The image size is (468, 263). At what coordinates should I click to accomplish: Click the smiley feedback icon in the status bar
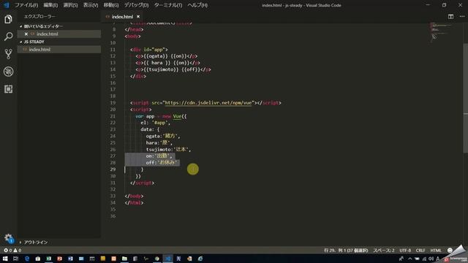[x=450, y=251]
